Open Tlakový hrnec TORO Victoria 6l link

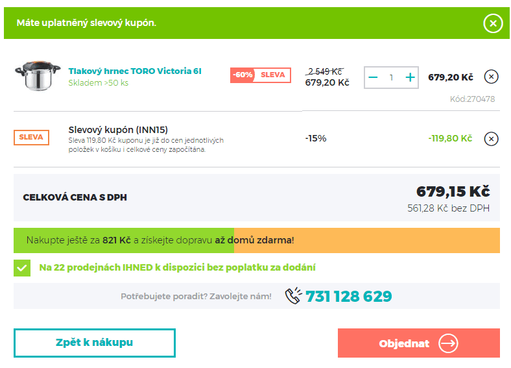135,71
